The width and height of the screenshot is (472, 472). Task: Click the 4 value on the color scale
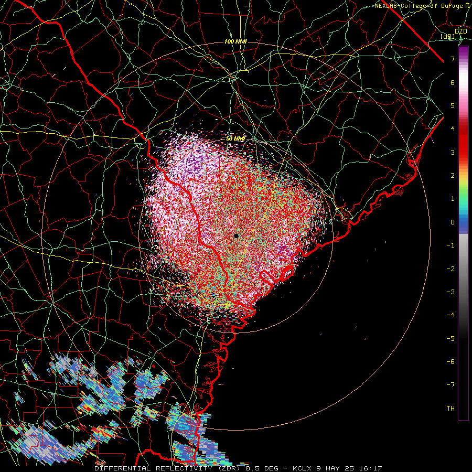point(453,129)
